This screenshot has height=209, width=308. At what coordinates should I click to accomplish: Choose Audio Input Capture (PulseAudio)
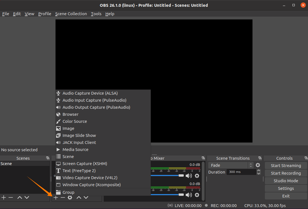point(103,100)
